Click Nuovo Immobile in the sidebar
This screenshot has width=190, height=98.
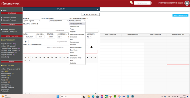coord(8,66)
